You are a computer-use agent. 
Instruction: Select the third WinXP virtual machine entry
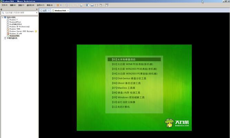pyautogui.click(x=16, y=24)
